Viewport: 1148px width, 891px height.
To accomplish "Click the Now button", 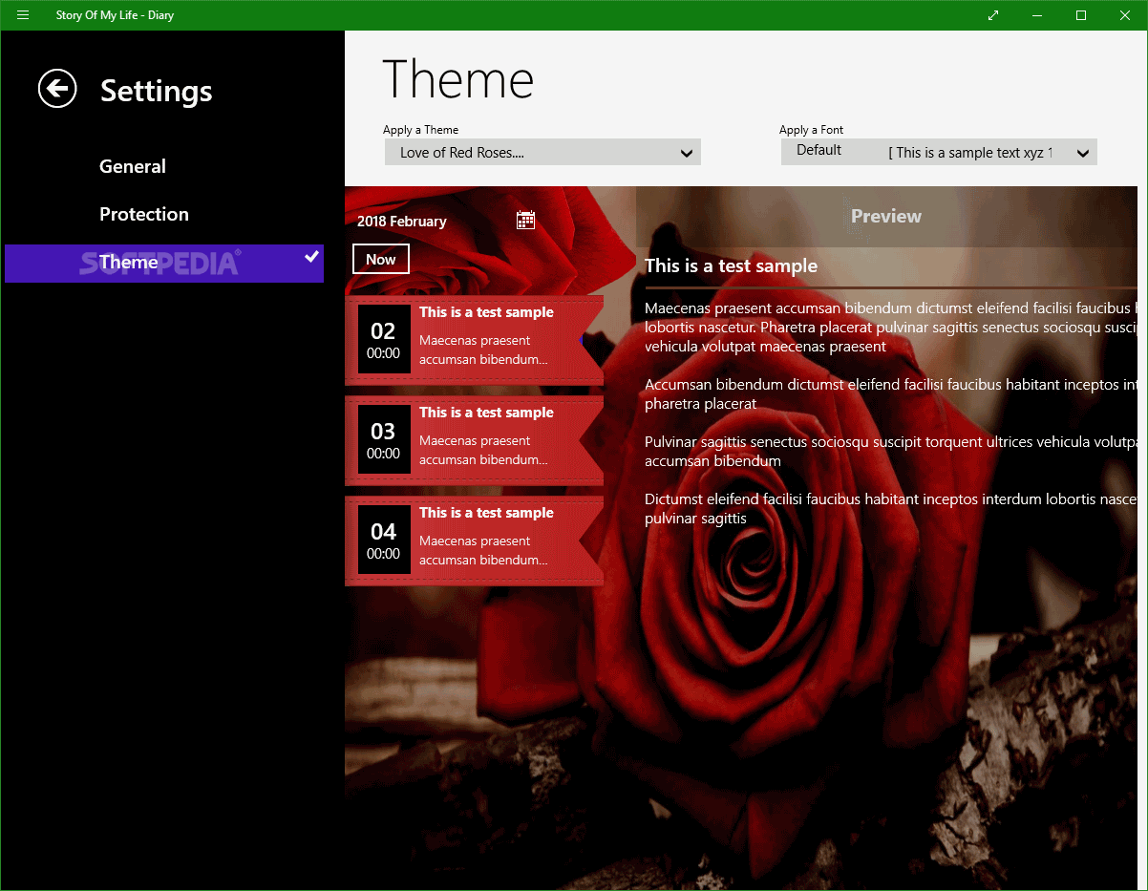I will tap(381, 259).
